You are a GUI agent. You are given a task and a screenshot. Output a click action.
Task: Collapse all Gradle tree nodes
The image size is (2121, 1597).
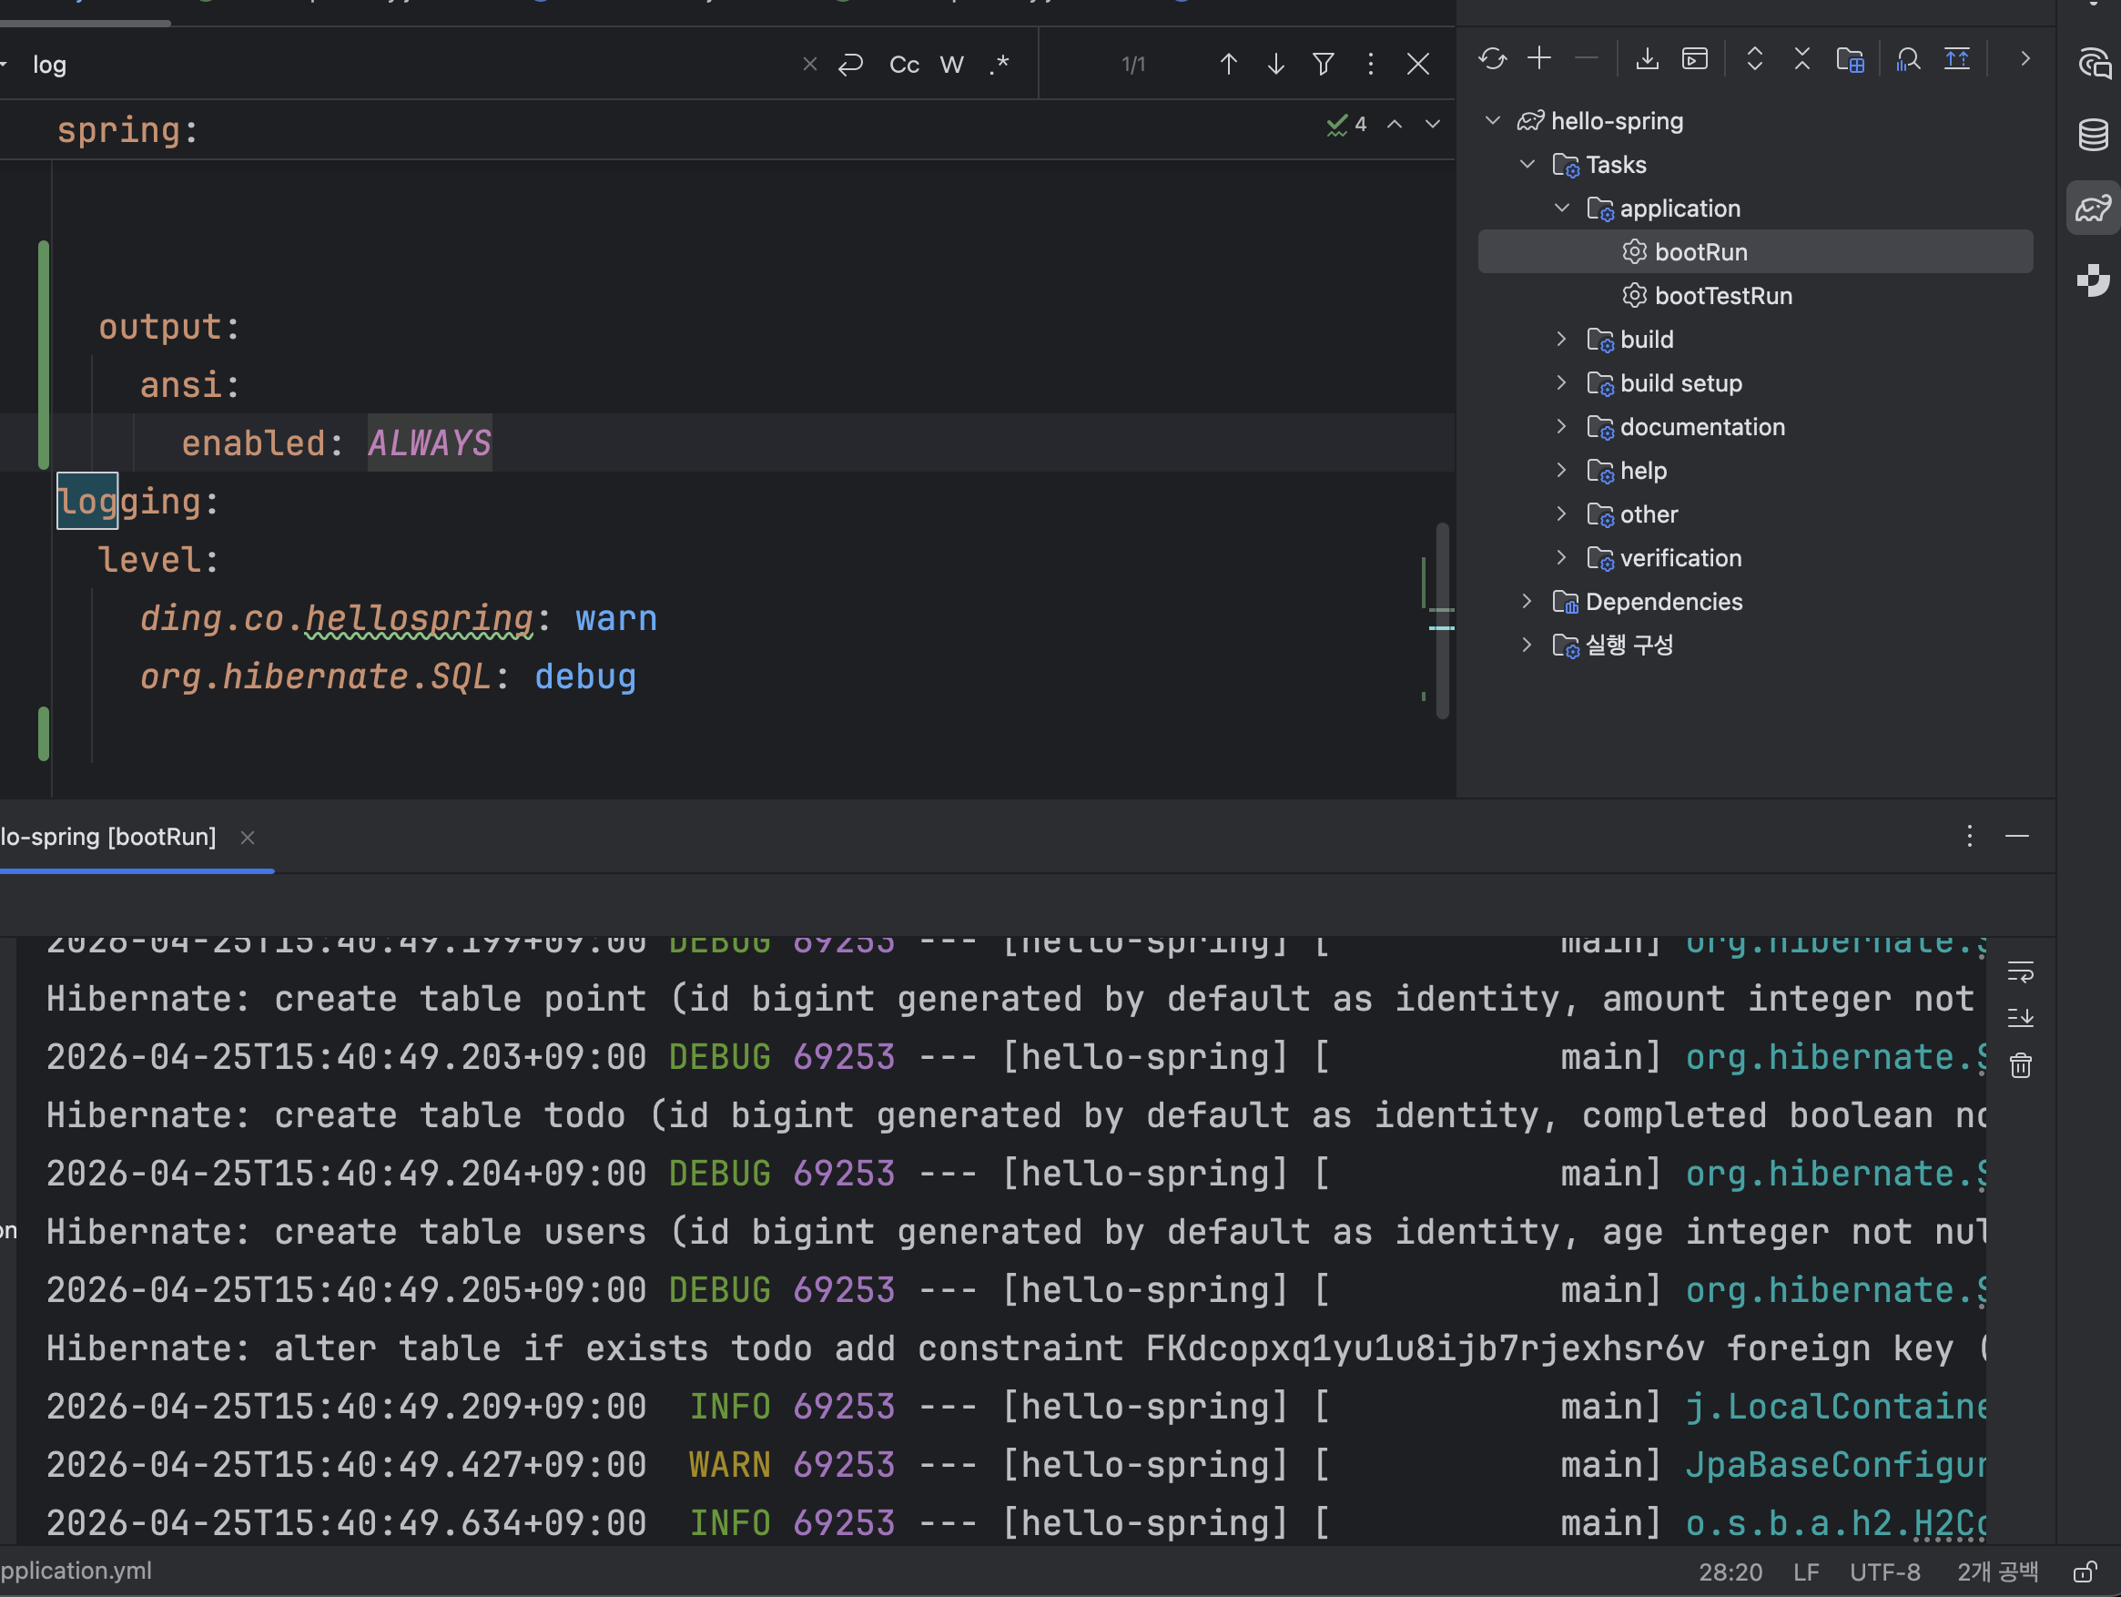(1801, 59)
